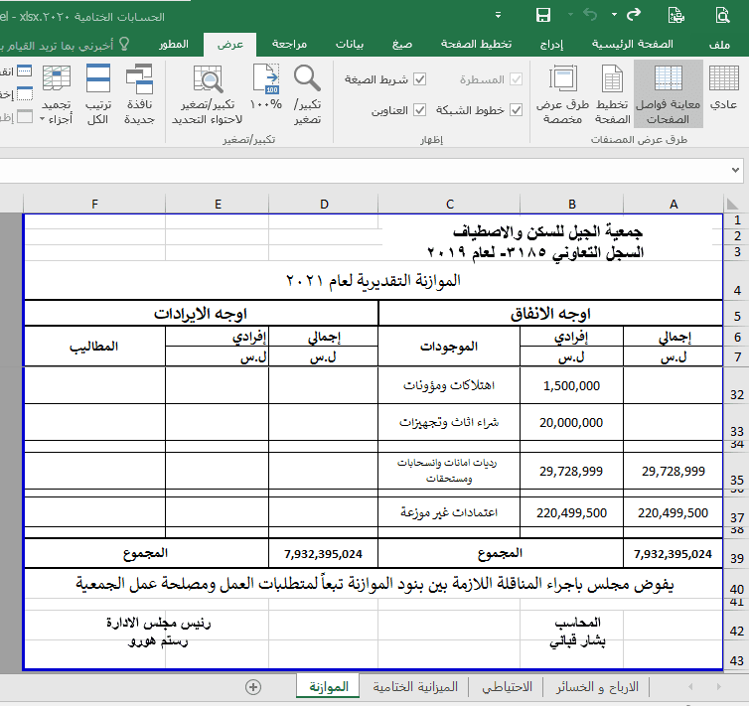749x706 pixels.
Task: Click heading اوجه الانفاق
Action: [550, 314]
